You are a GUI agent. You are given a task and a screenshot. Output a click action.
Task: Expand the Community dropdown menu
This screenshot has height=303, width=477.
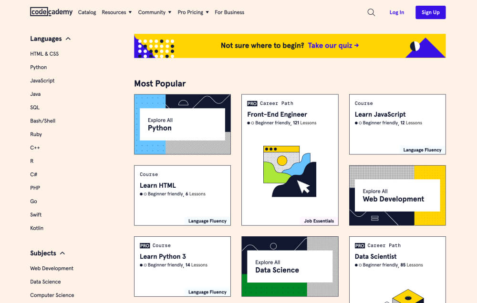pos(155,12)
